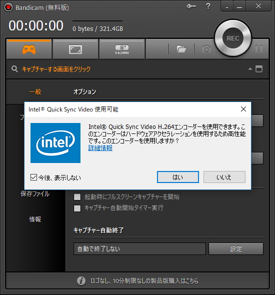This screenshot has height=295, width=275.
Task: Click the 0 bytes / 321.4GB storage indicator
Action: [98, 29]
